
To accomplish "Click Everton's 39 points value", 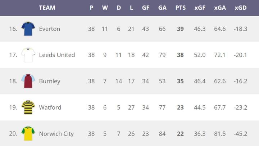I will click(x=180, y=29).
